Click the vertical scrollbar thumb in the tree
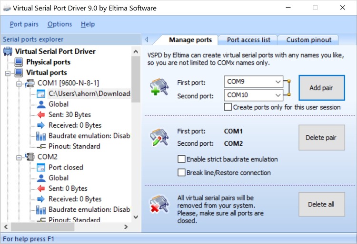Image resolution: width=357 pixels, height=244 pixels. coord(136,79)
